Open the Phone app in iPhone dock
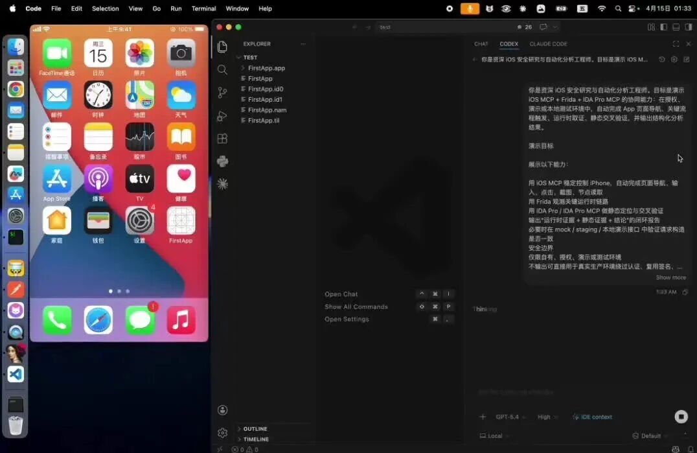This screenshot has width=697, height=453. (57, 320)
